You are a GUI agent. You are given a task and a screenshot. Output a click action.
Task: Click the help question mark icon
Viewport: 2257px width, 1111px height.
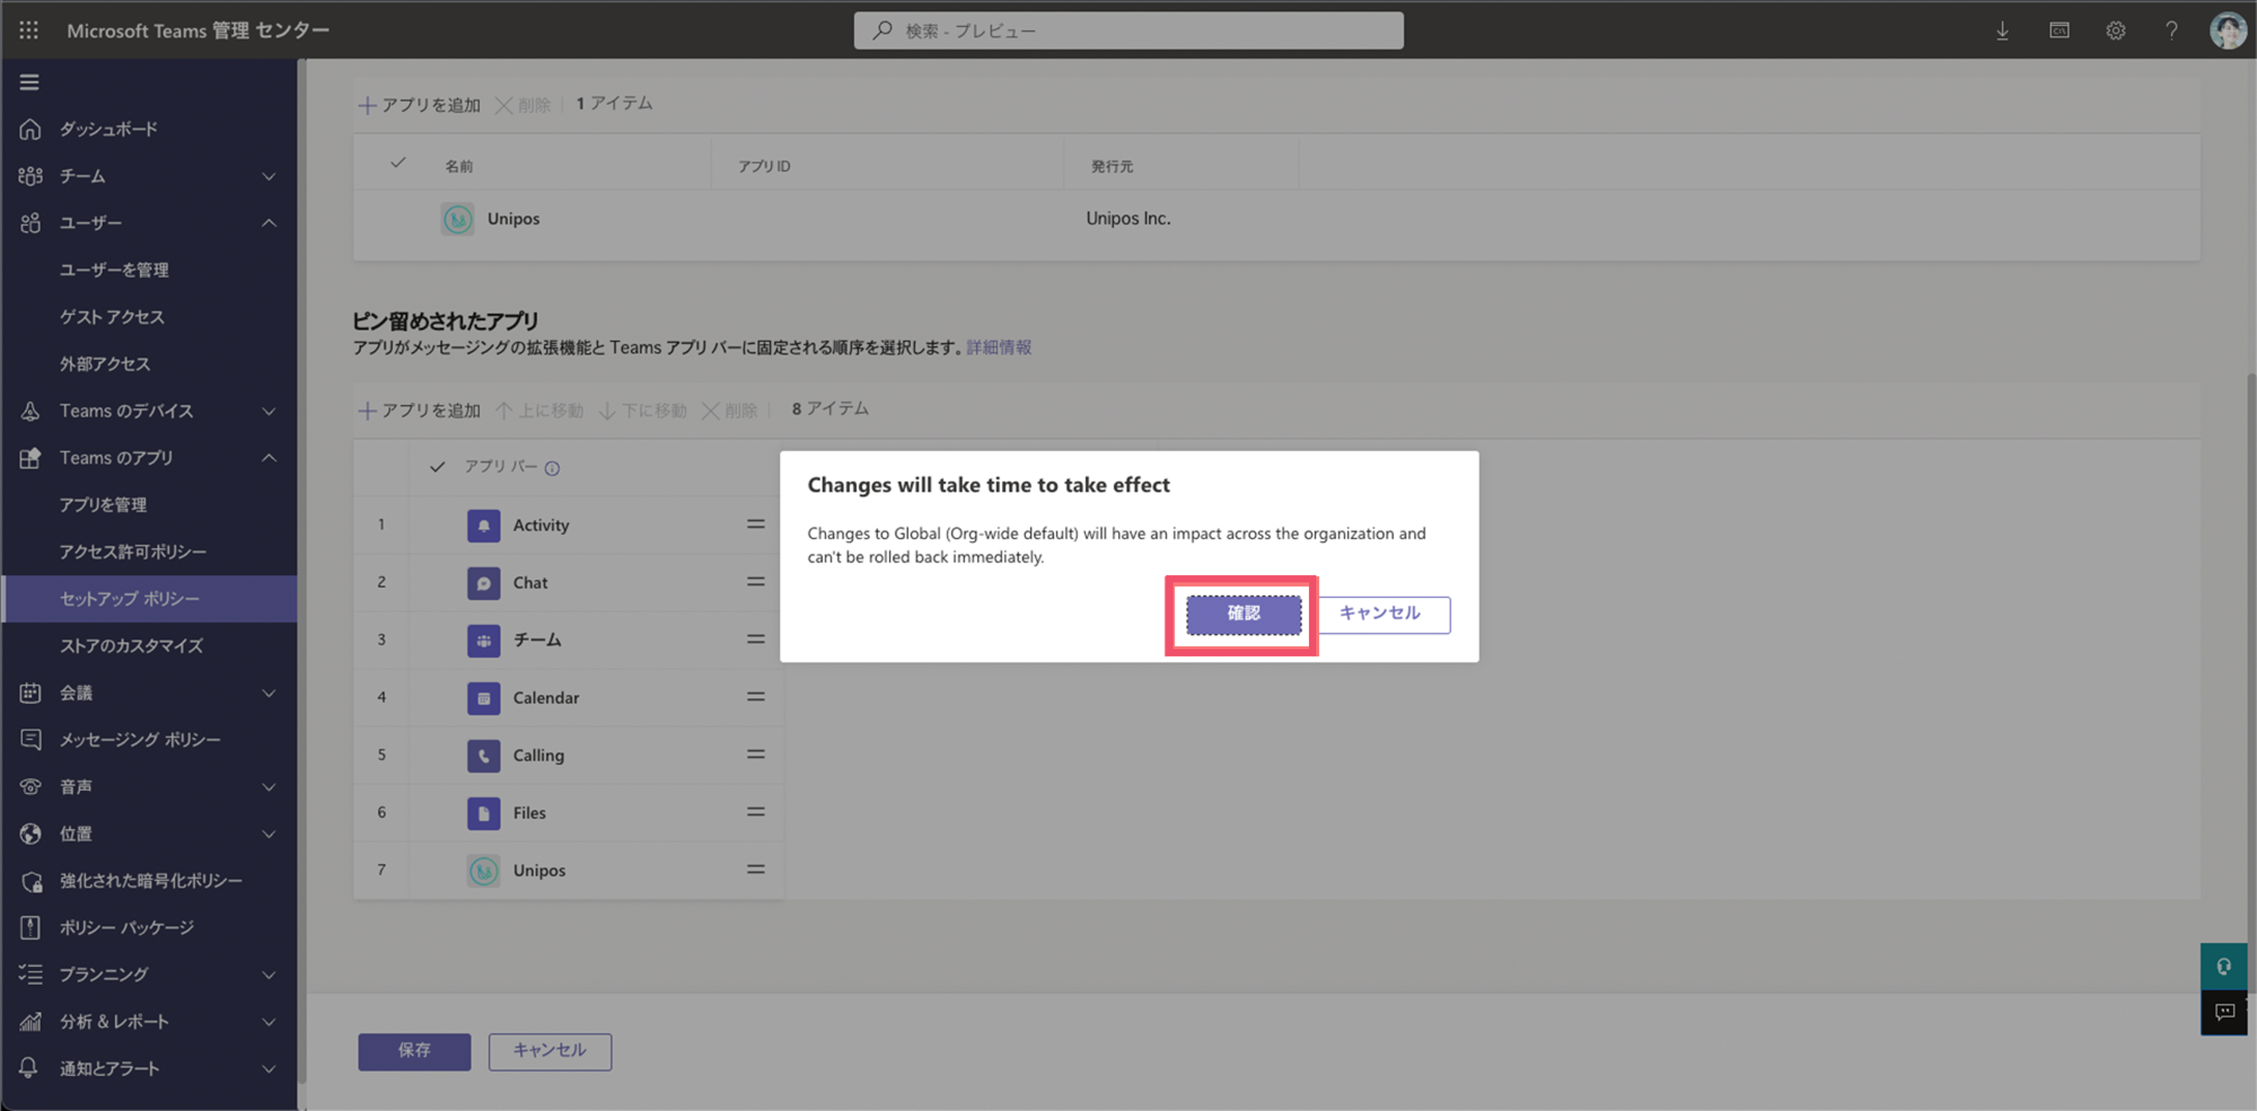(x=2171, y=31)
